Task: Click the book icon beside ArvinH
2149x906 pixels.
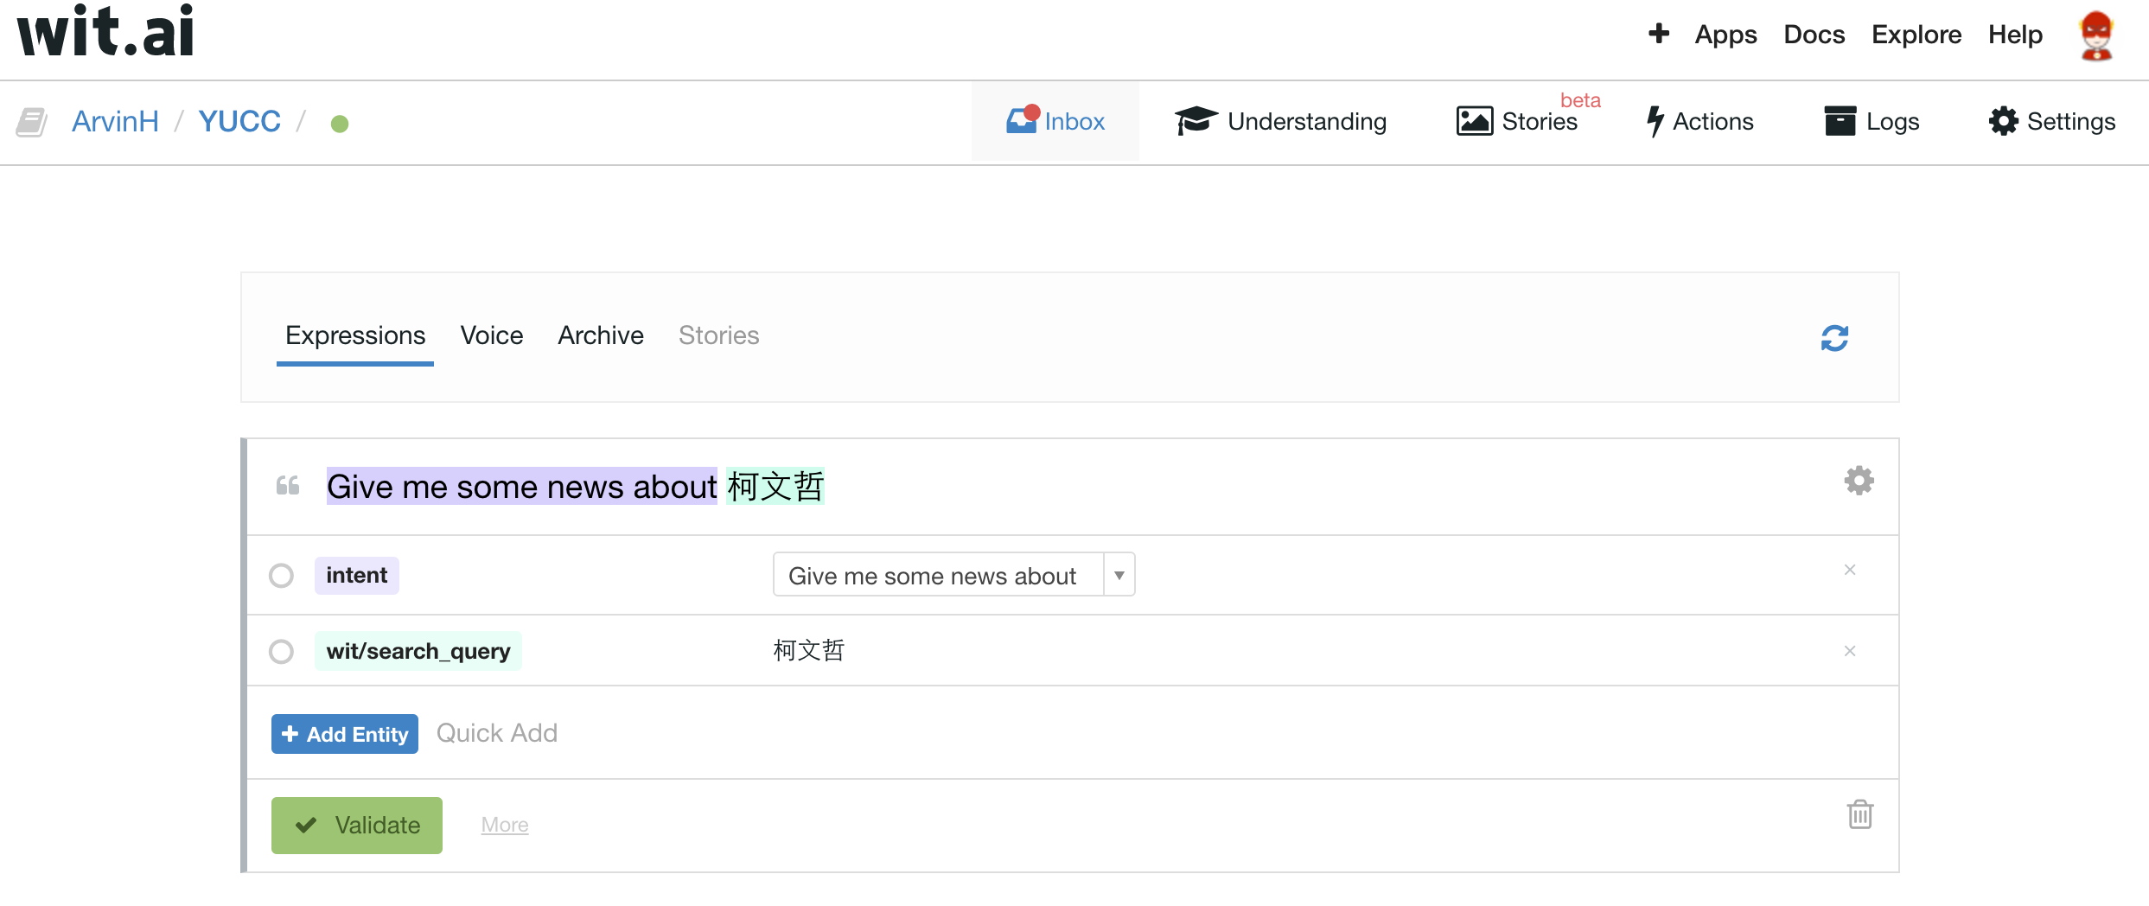Action: point(32,122)
